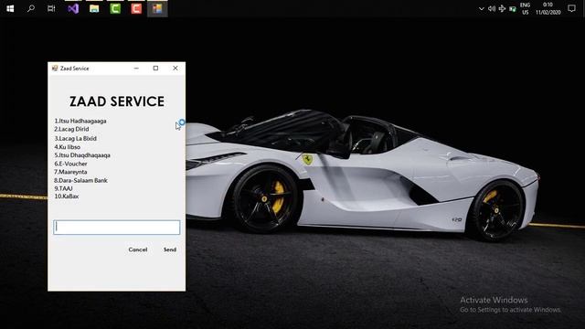The image size is (585, 329).
Task: Open Task View on the taskbar
Action: tap(51, 8)
